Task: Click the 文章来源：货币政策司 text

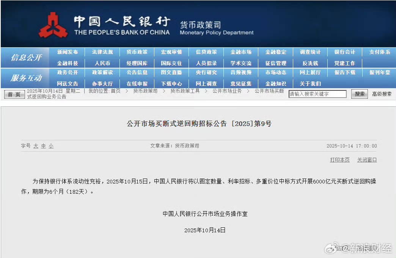Action: [175, 146]
